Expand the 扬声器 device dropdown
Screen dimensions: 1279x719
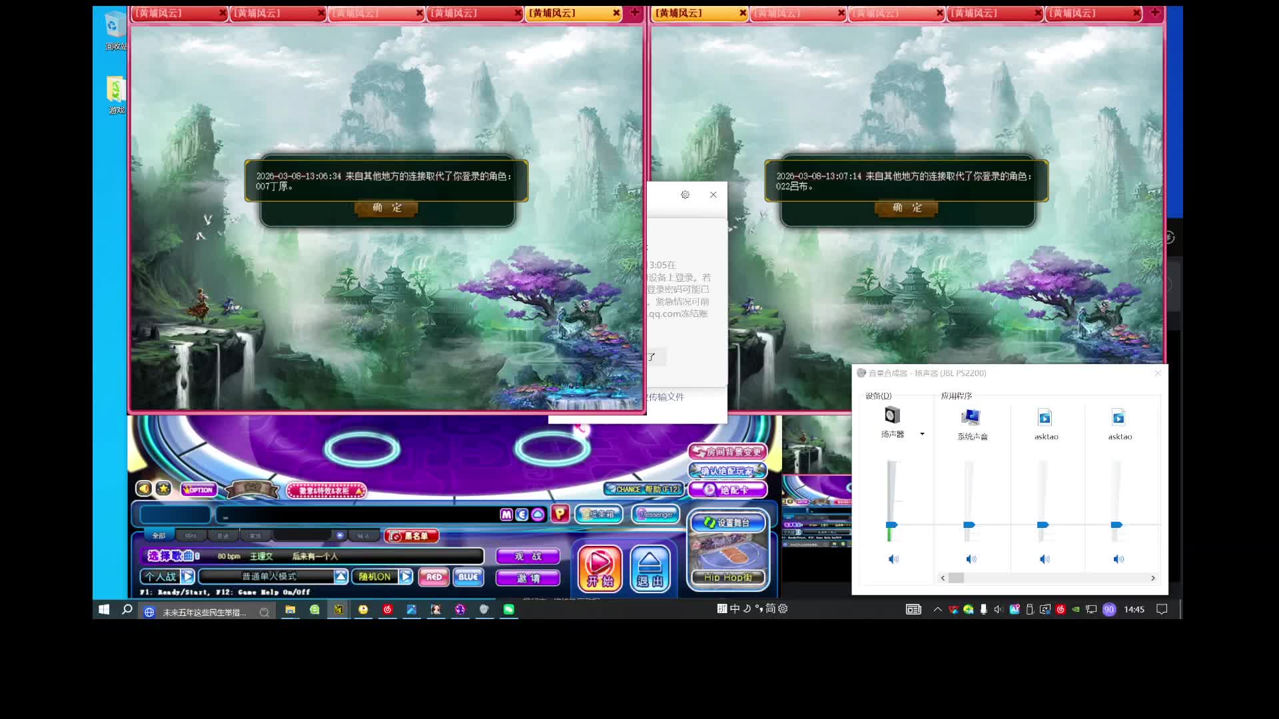pyautogui.click(x=922, y=434)
